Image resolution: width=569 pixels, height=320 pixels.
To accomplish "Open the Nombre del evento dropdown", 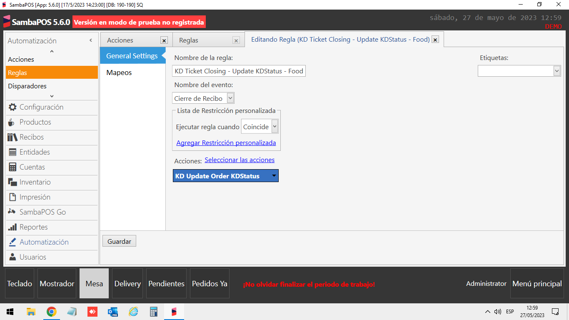I will point(230,98).
